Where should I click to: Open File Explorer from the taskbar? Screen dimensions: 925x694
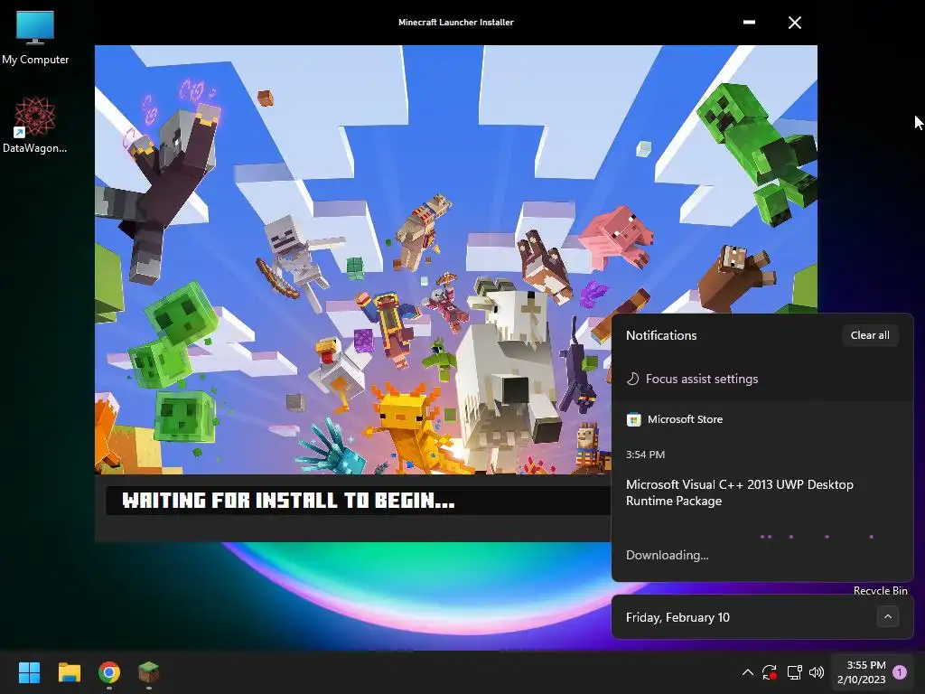coord(69,672)
